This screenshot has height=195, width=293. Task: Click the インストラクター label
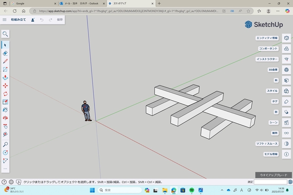point(267,59)
